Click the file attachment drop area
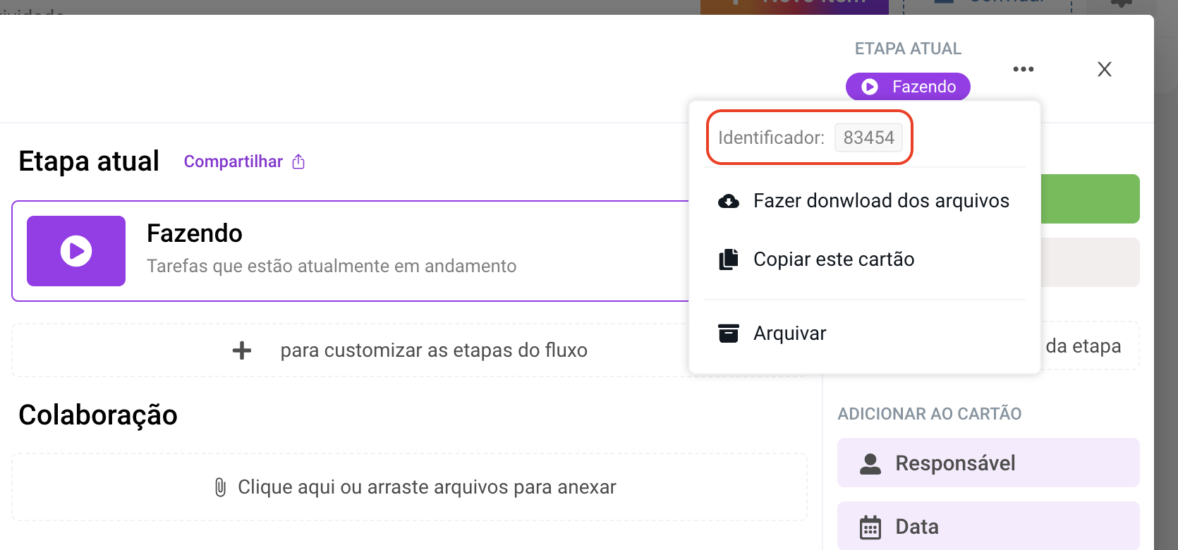Screen dimensions: 1178x550 (x=409, y=487)
